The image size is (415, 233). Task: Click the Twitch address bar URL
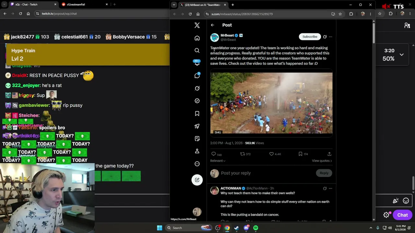(59, 14)
